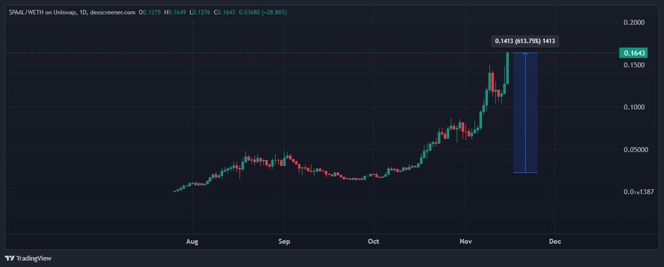Click the Sep date axis label
Image resolution: width=664 pixels, height=267 pixels.
point(284,242)
